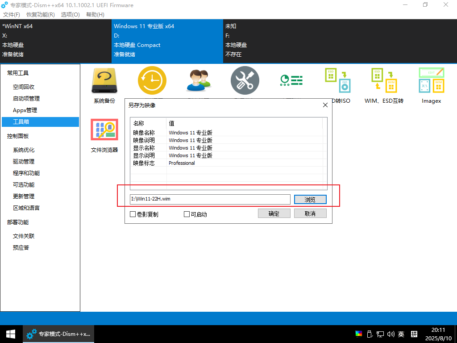Click the 常用工具 sidebar heading
Image resolution: width=457 pixels, height=343 pixels.
coord(18,73)
